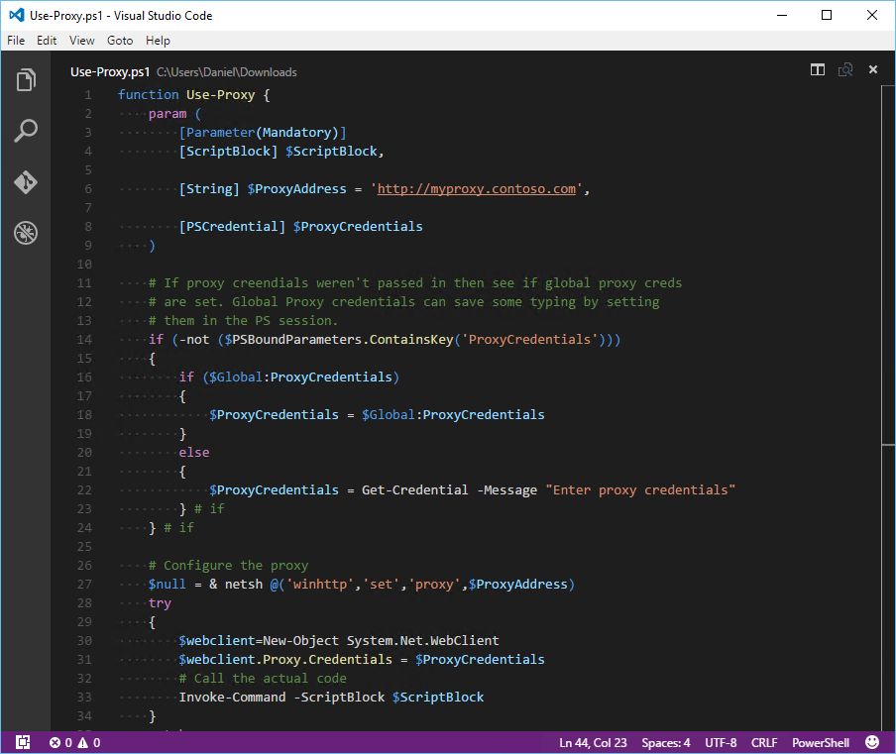The image size is (896, 754).
Task: Follow the http://myproxy.contoso.com link
Action: 477,189
